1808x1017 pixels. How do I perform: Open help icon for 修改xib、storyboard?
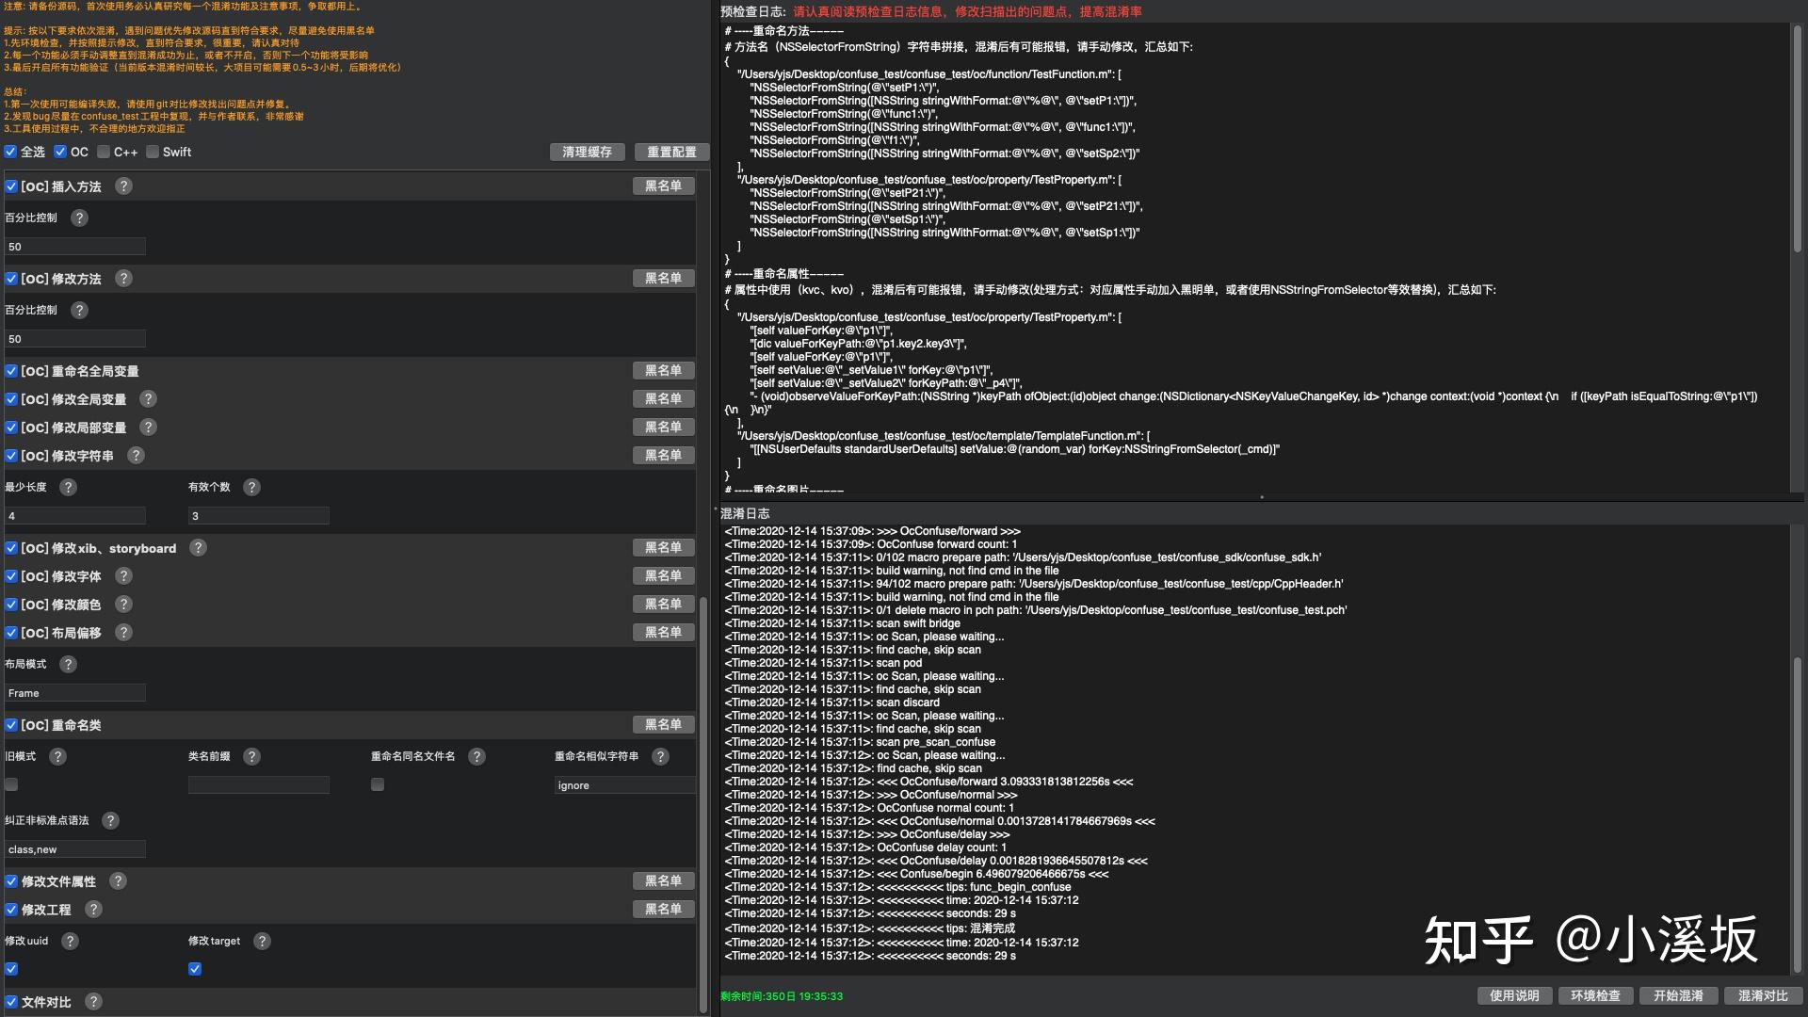[198, 548]
